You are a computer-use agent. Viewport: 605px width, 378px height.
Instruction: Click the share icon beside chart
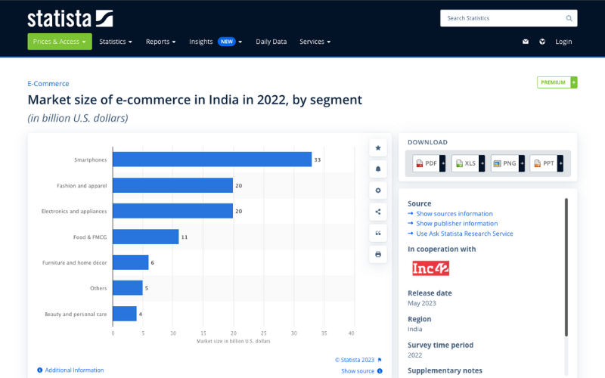pos(378,212)
